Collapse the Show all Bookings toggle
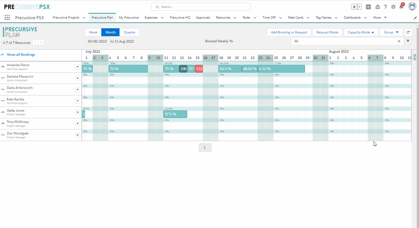This screenshot has height=228, width=419. [x=2, y=55]
